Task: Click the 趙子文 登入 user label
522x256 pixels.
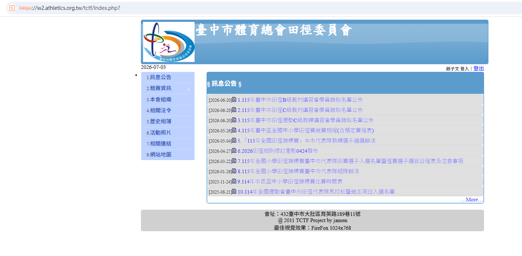Action: coord(457,69)
